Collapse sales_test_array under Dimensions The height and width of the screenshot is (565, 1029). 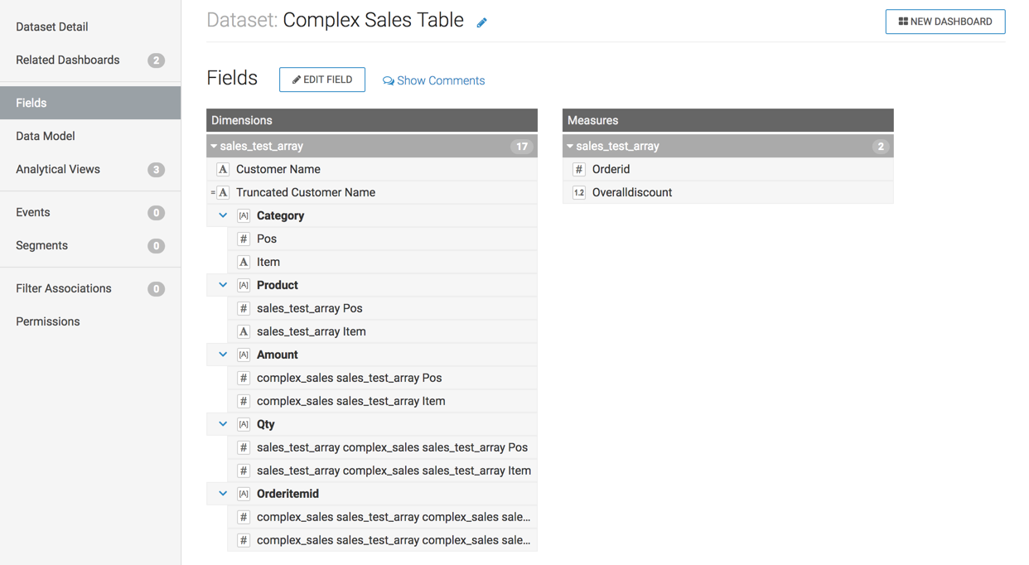pos(214,147)
